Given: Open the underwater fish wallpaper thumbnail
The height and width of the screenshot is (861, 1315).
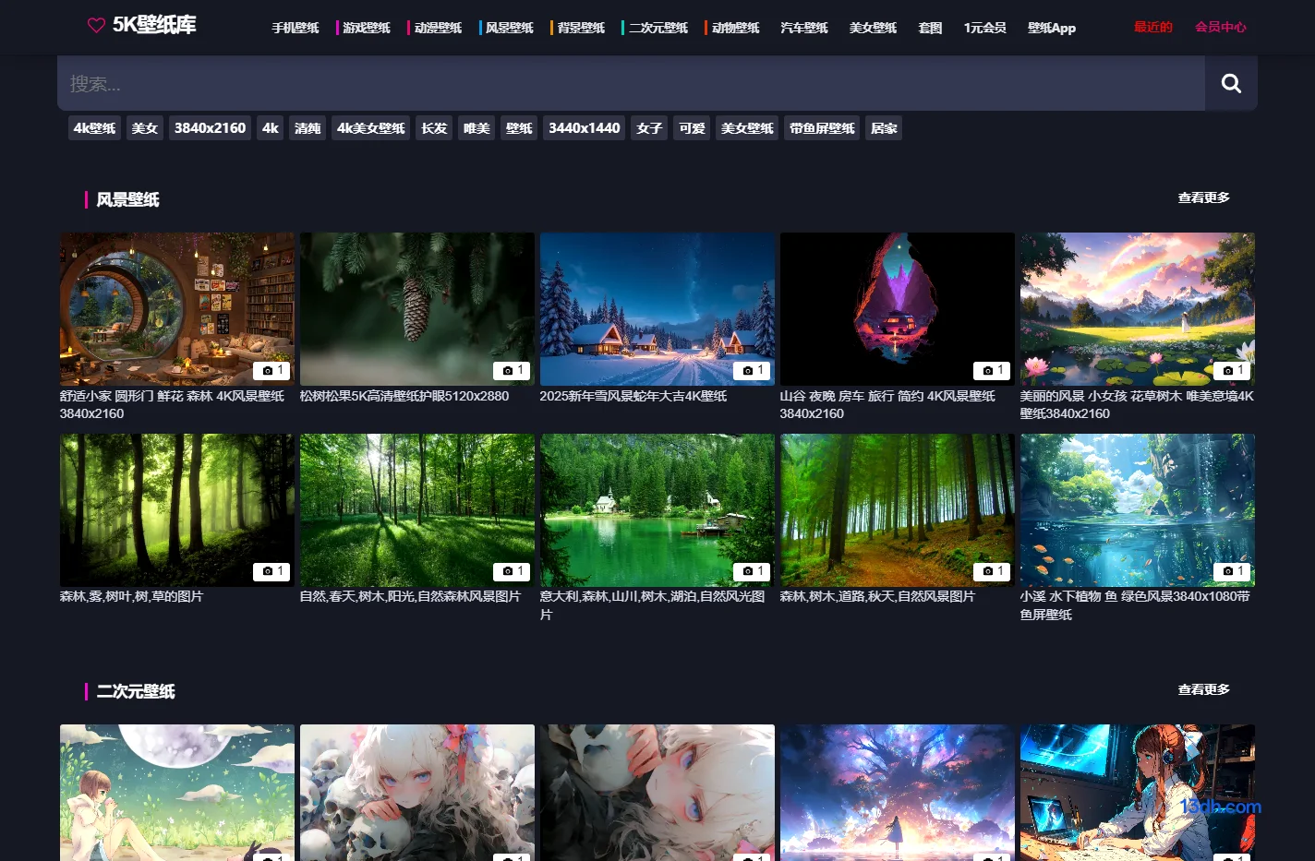Looking at the screenshot, I should point(1138,510).
